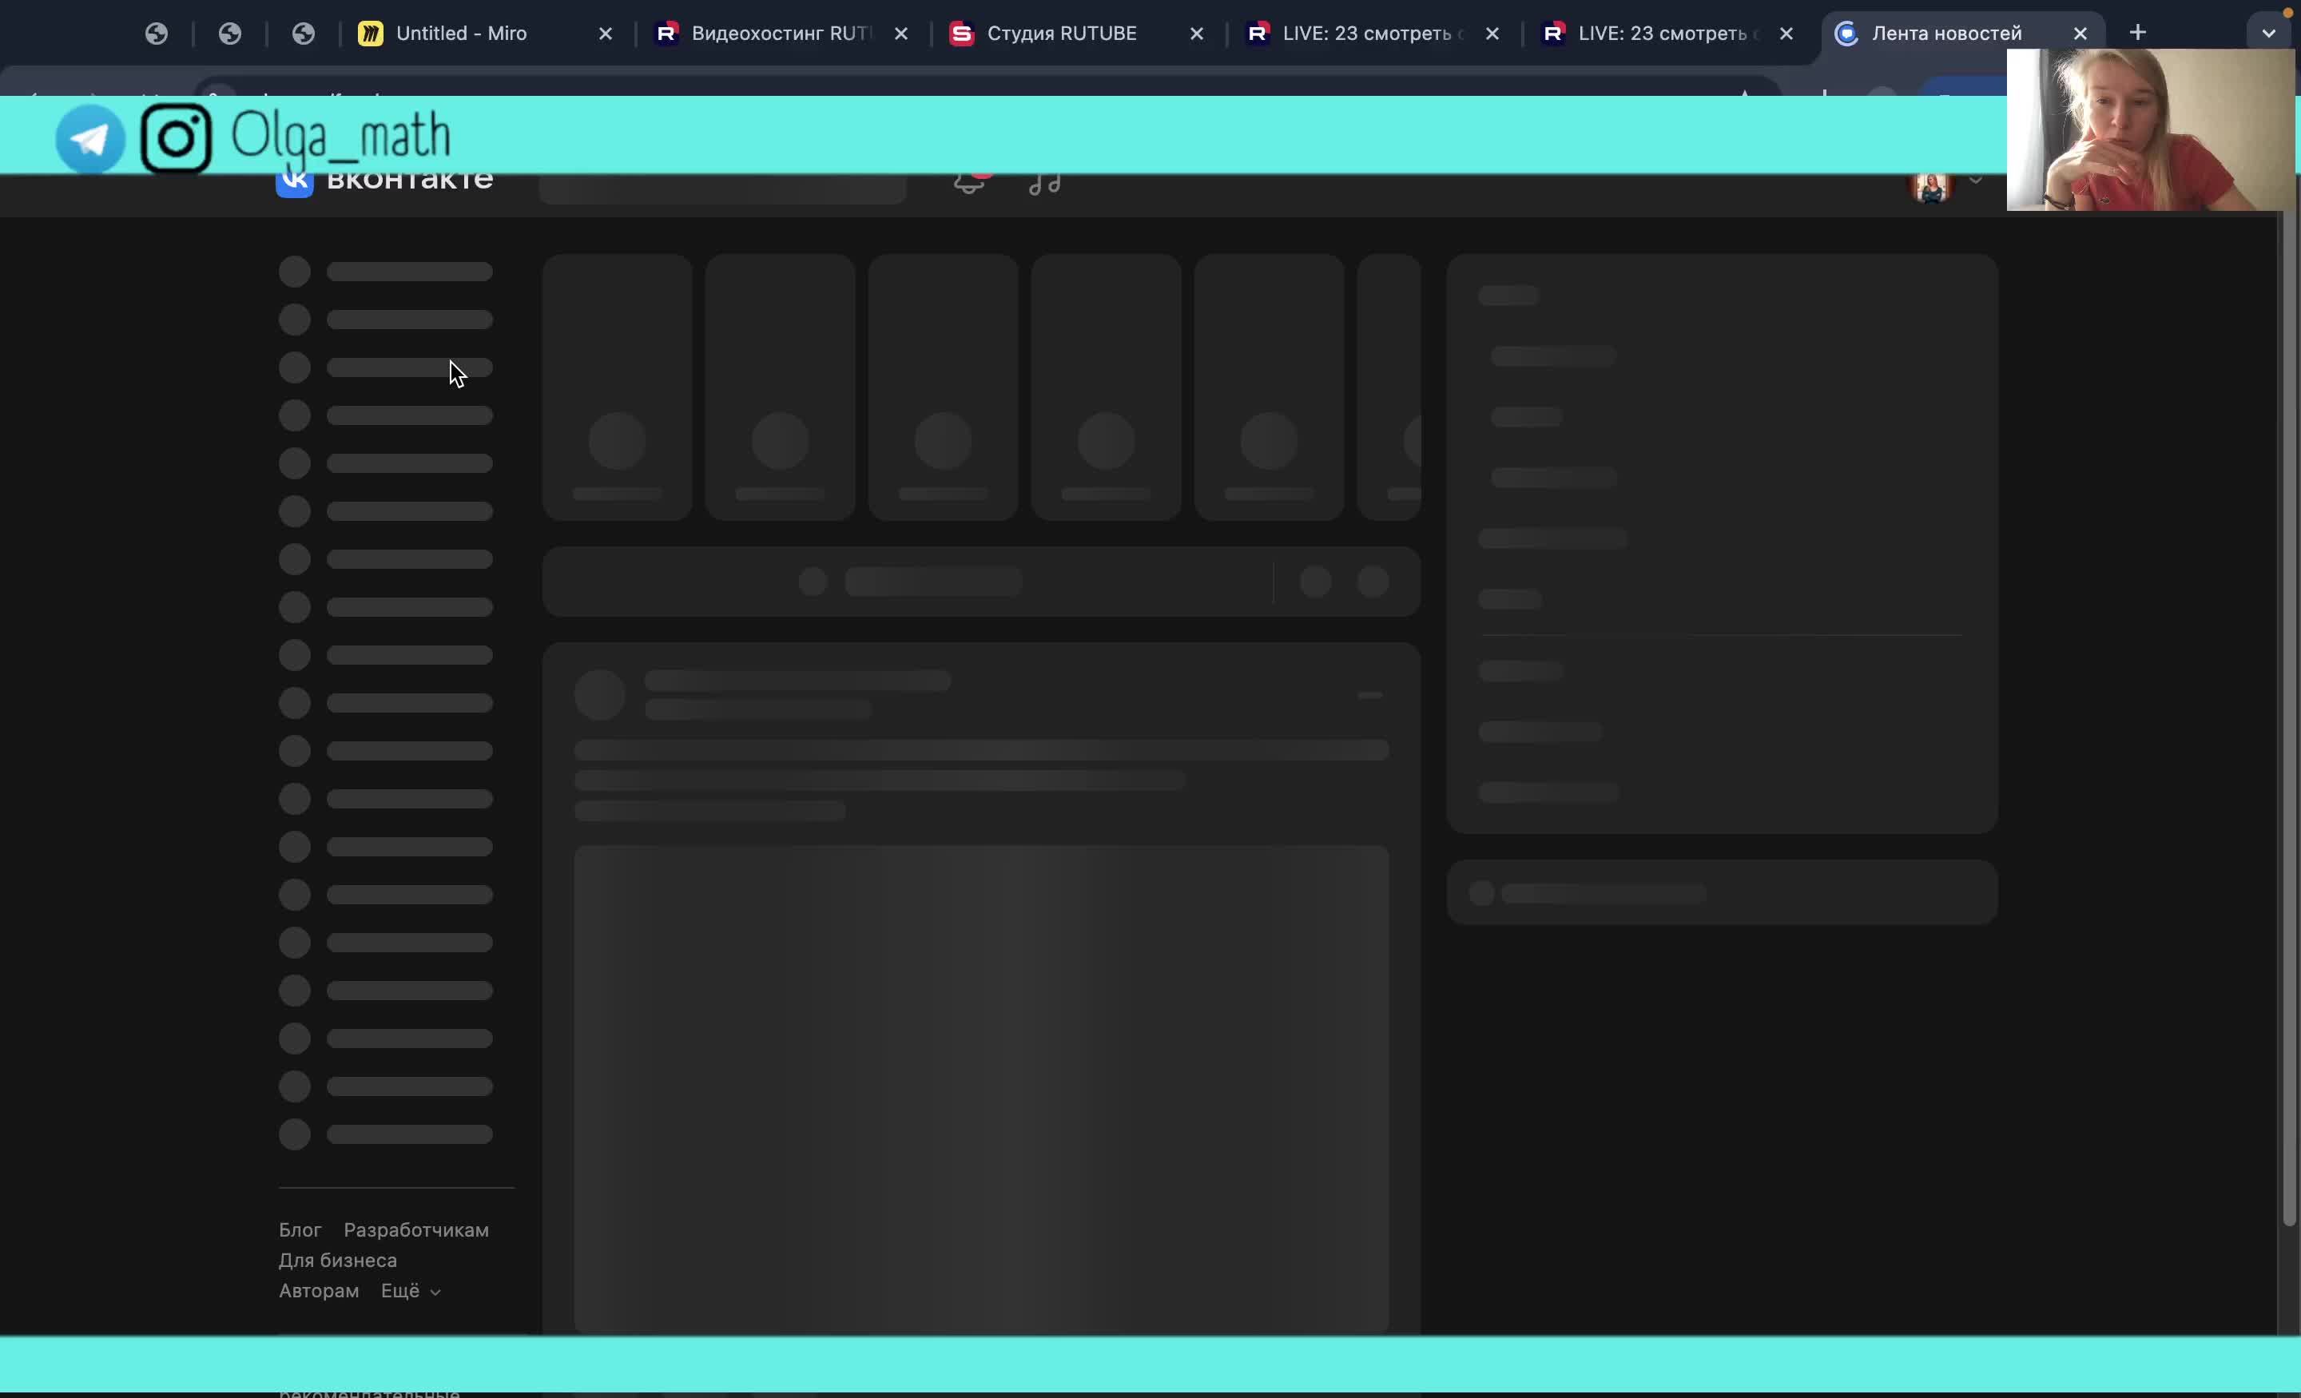The height and width of the screenshot is (1398, 2301).
Task: Expand the profile menu chevron
Action: click(1975, 181)
